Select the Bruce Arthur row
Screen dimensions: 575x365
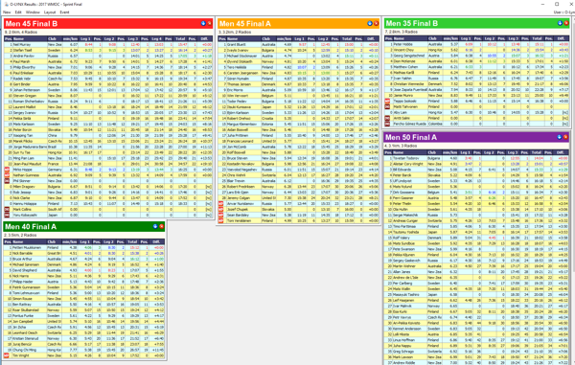click(x=84, y=259)
